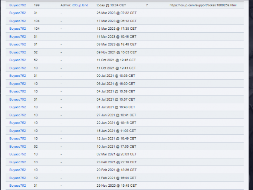Select the value 199 in today's row
This screenshot has height=190, width=253.
(x=37, y=5)
